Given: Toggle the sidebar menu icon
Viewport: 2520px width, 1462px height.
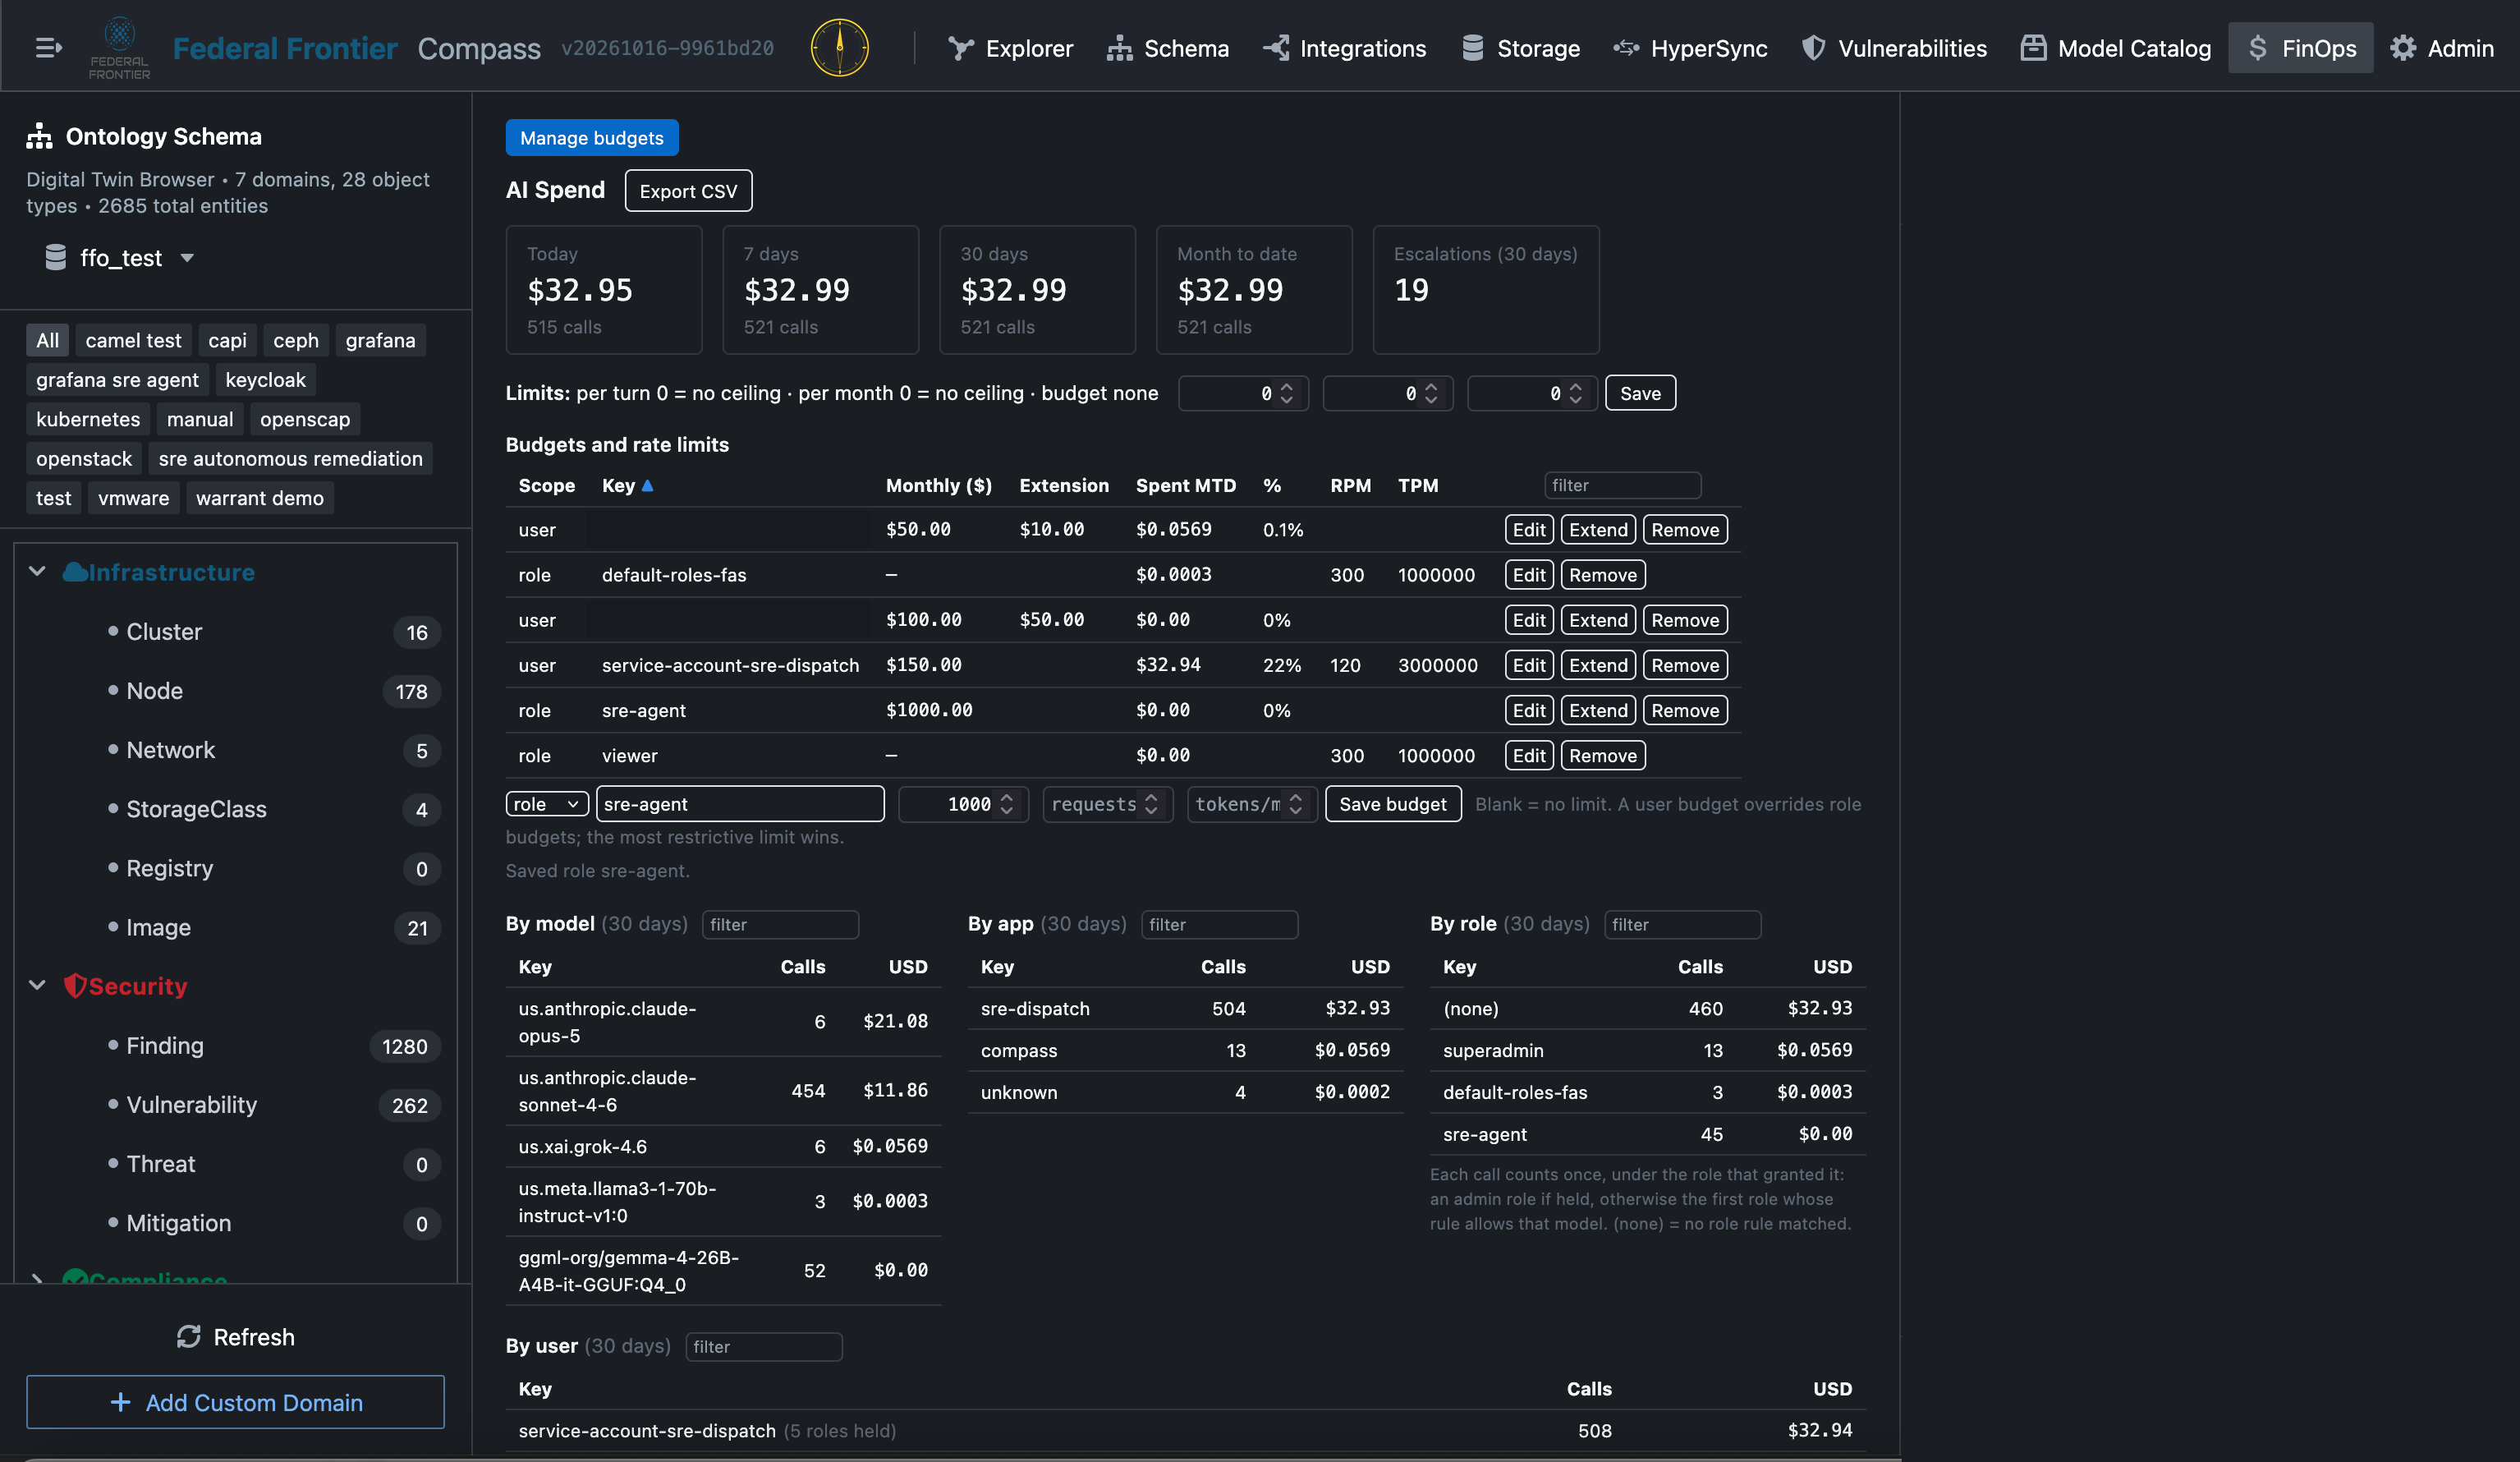Looking at the screenshot, I should tap(48, 47).
